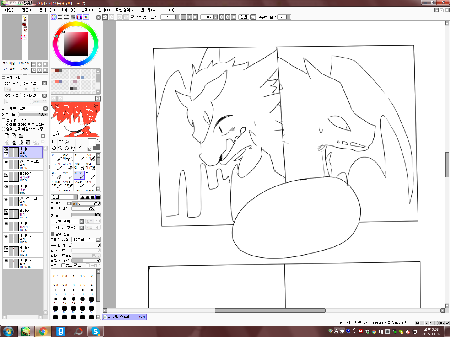Open the [일반 원형] brush shape dropdown
Viewport: 450px width, 337px height.
pyautogui.click(x=82, y=221)
